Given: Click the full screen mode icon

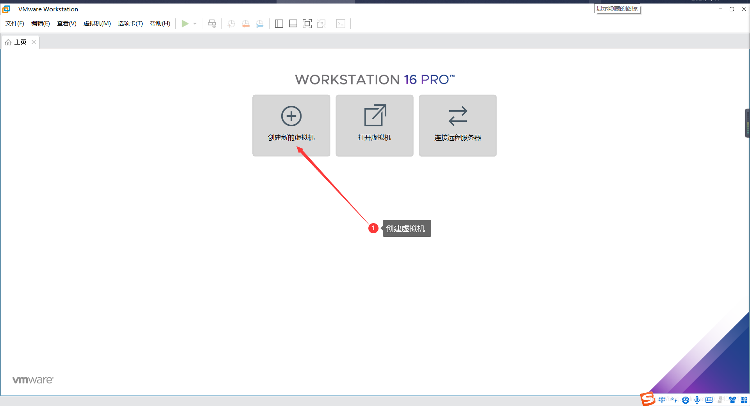Looking at the screenshot, I should [307, 24].
